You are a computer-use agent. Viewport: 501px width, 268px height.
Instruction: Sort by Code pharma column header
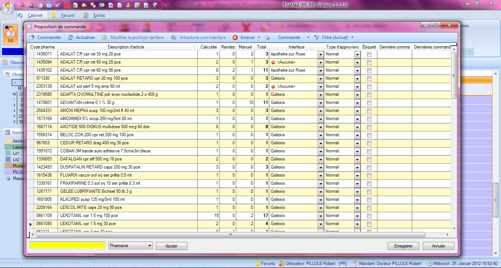pos(43,47)
